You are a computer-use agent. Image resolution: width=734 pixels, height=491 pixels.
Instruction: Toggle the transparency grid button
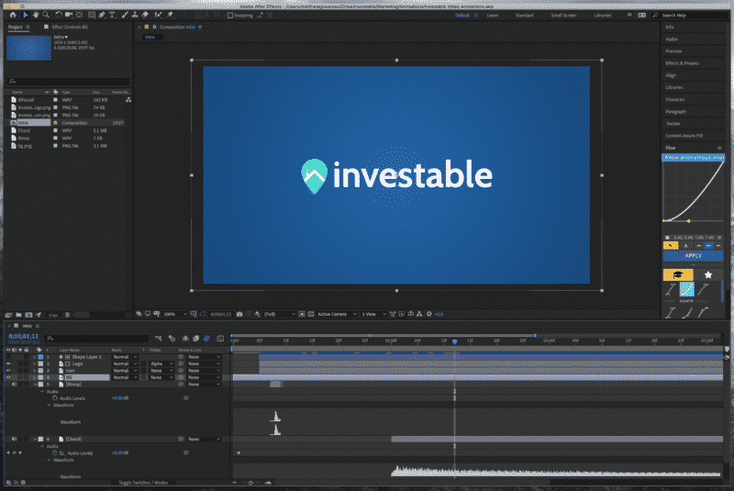(311, 314)
